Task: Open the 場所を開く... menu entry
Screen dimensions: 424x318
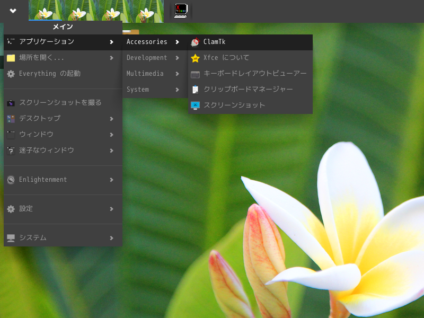Action: 63,58
